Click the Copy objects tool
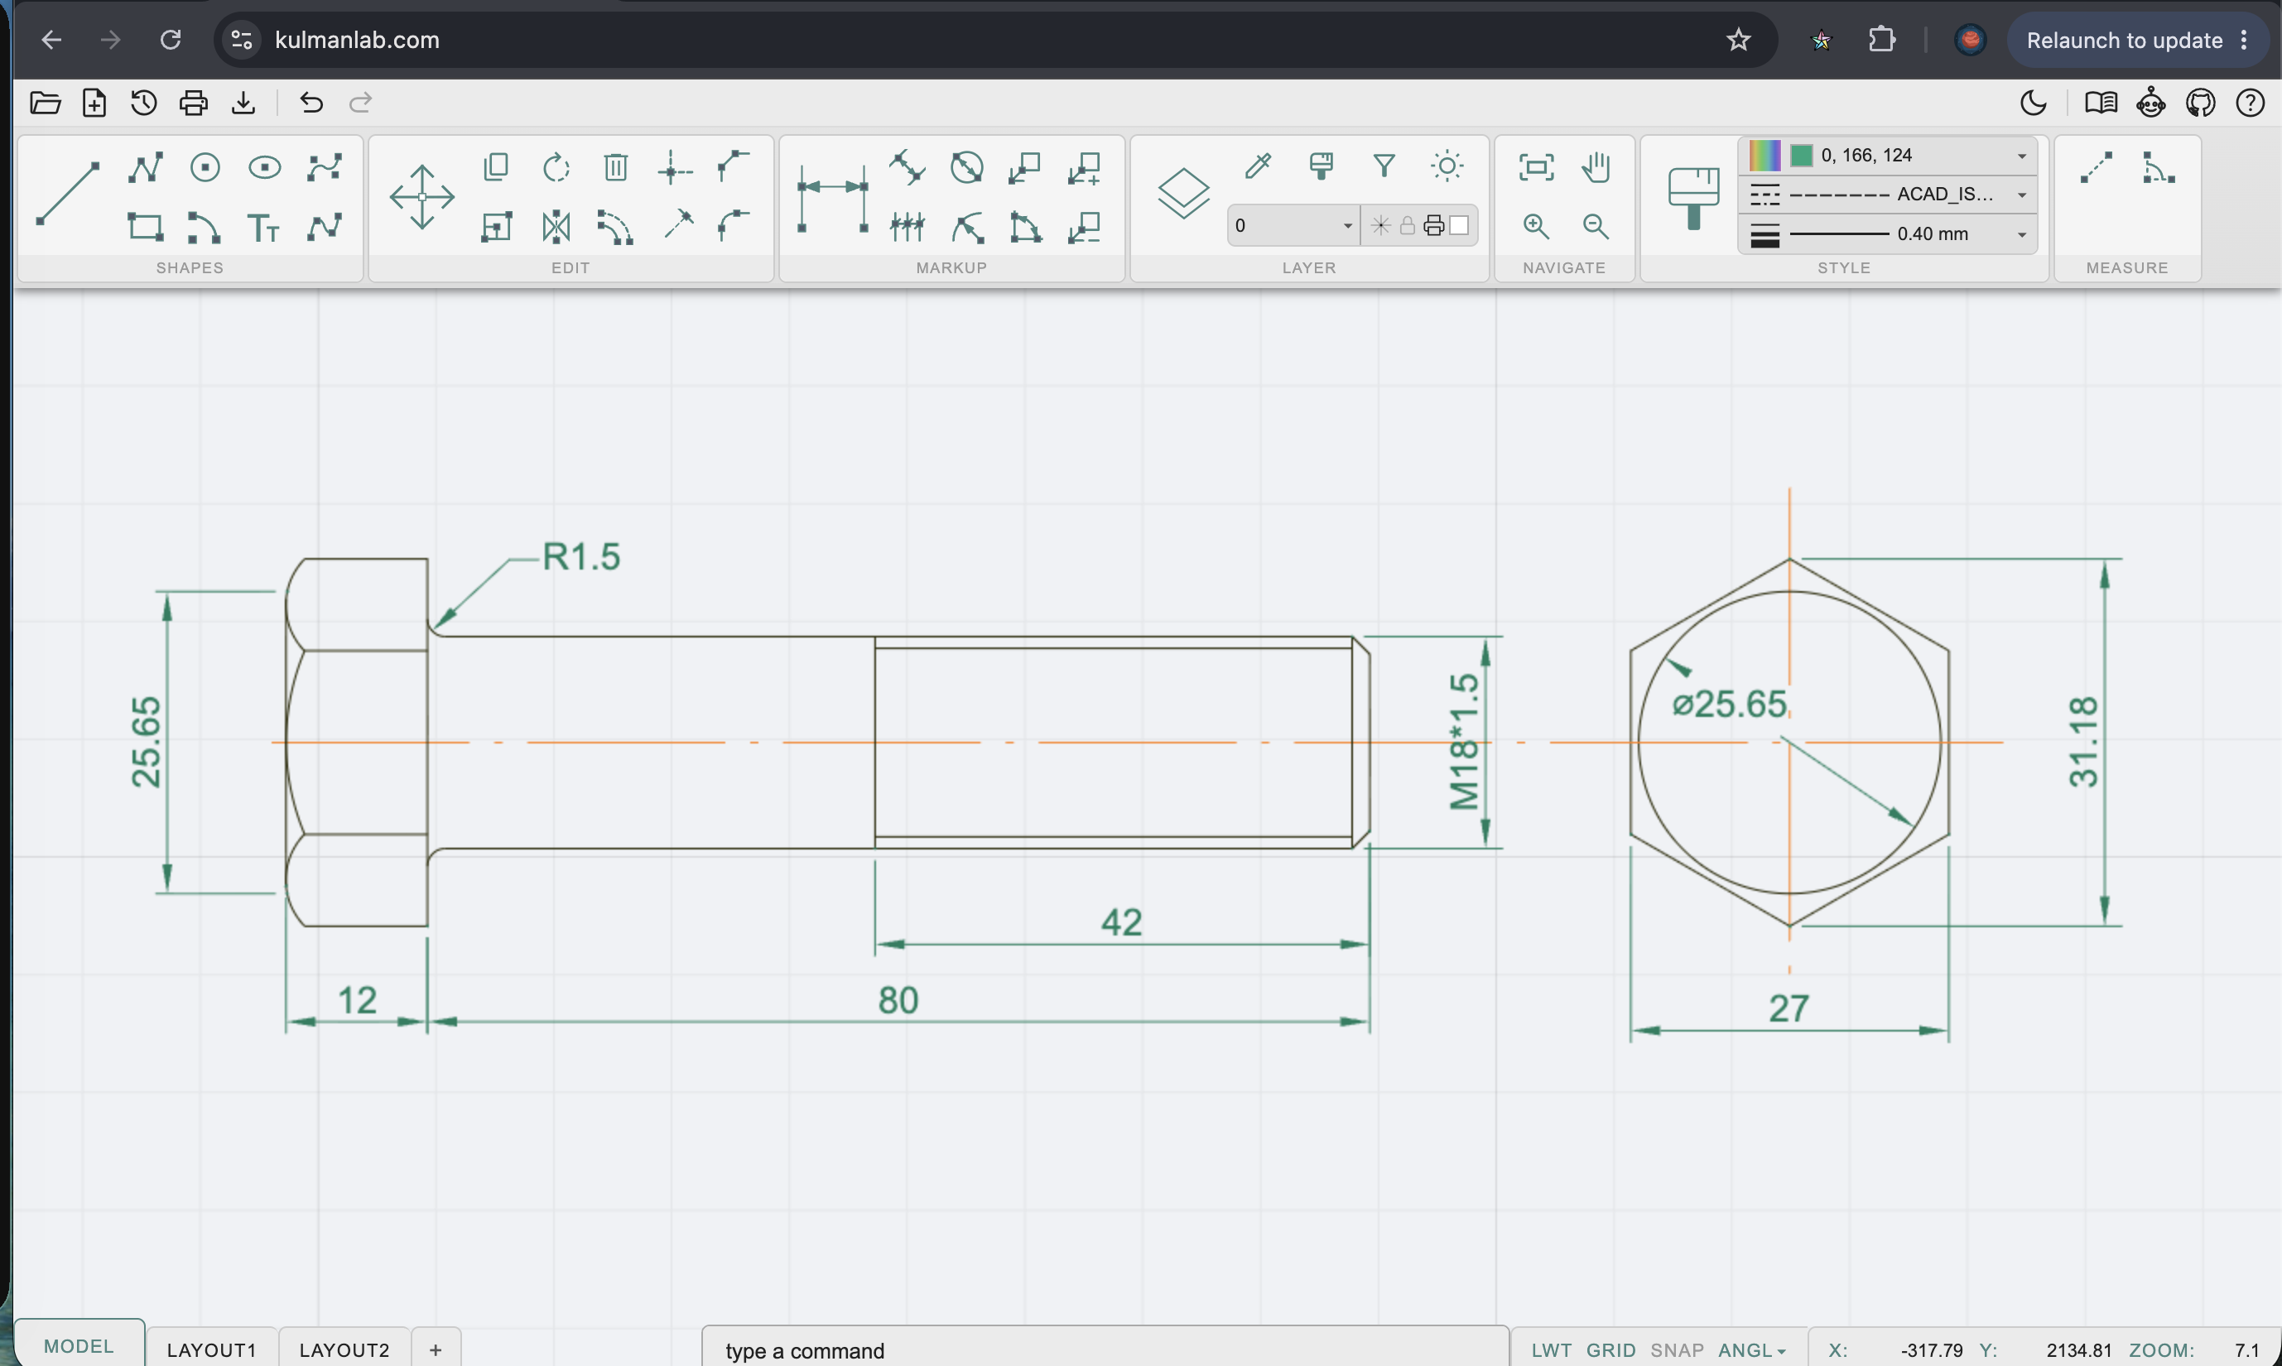 pos(496,166)
